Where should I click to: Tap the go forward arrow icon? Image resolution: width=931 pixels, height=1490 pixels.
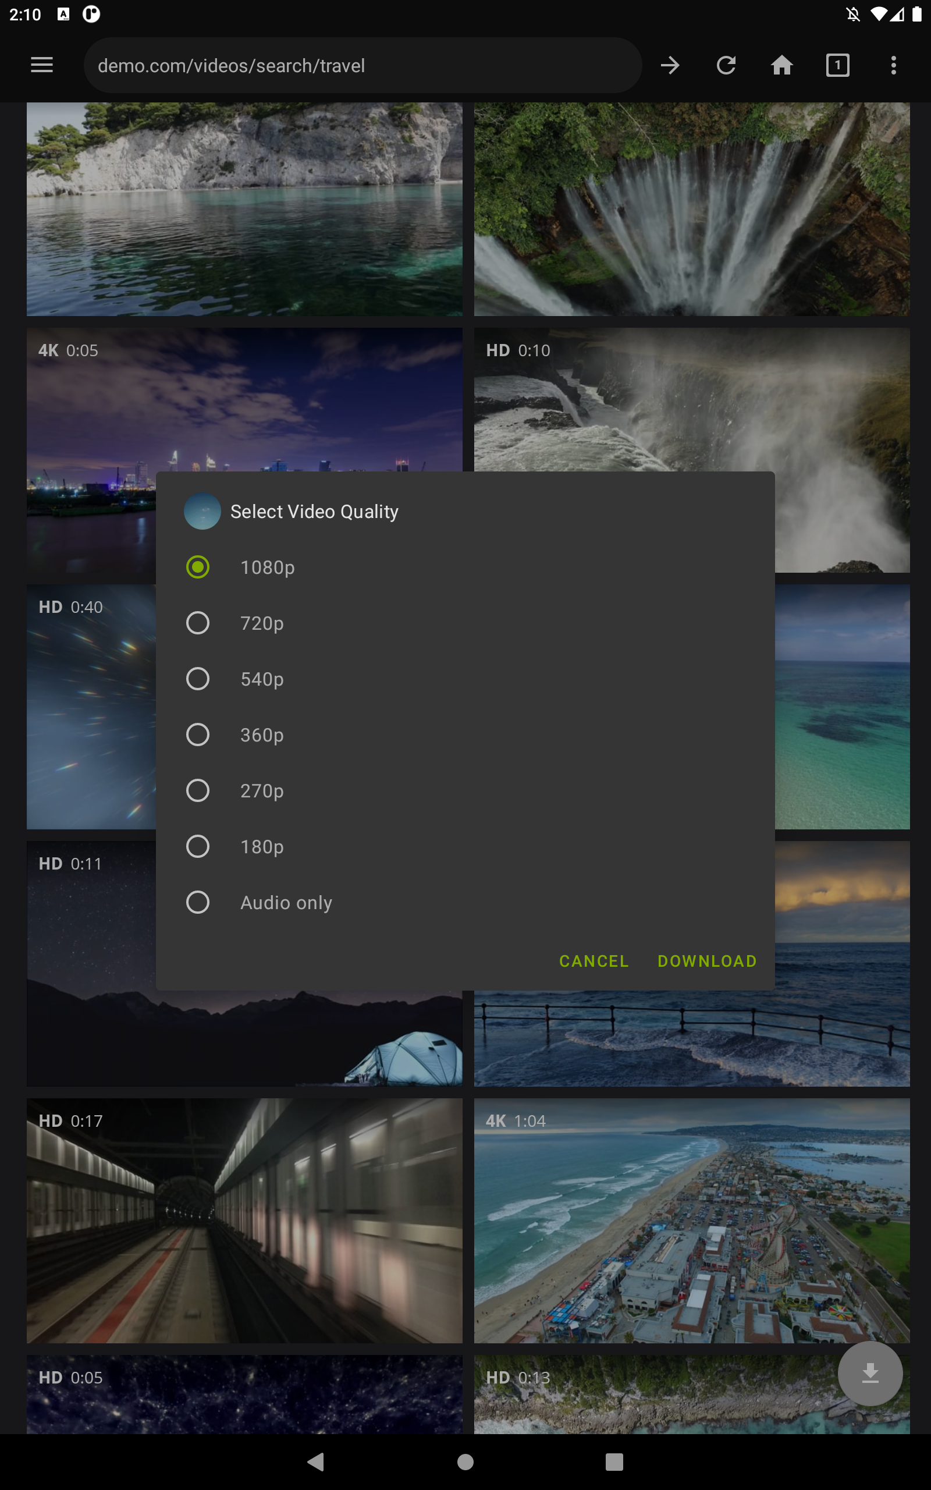[x=670, y=65]
